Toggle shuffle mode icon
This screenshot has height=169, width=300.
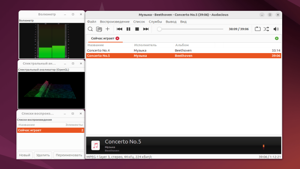[266, 29]
